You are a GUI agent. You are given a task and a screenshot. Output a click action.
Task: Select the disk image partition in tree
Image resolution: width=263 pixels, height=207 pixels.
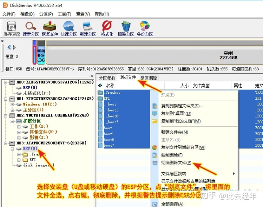point(39,165)
